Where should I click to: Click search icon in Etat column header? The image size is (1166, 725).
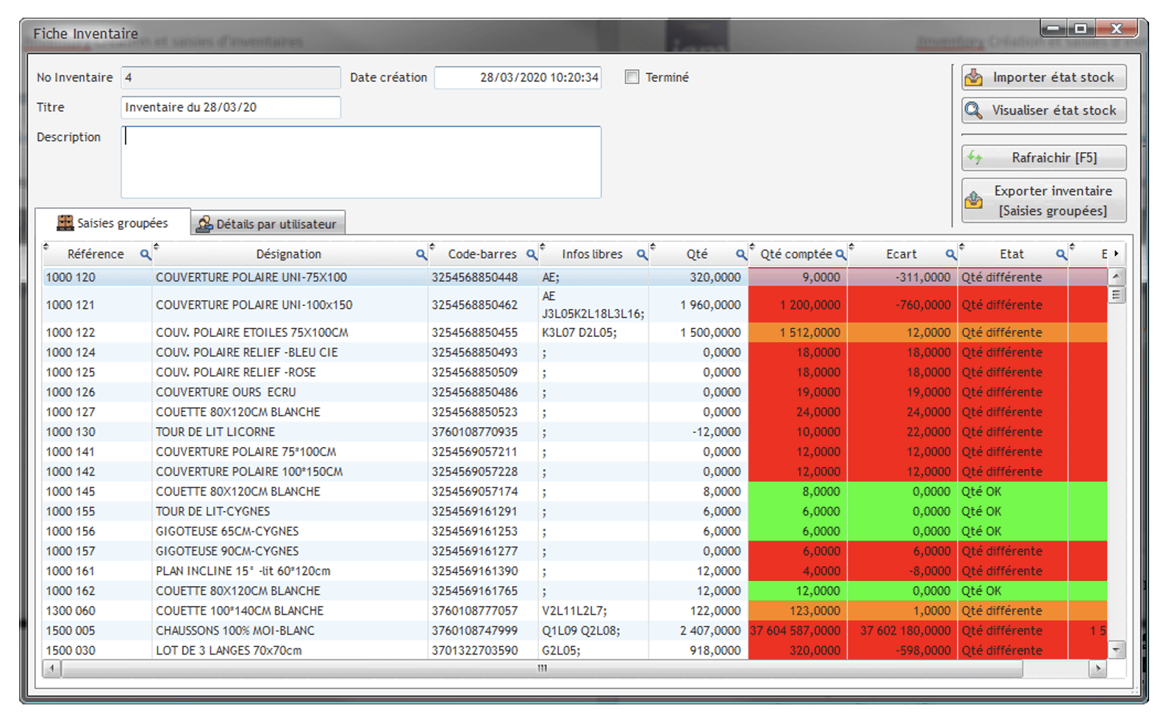tap(1061, 254)
